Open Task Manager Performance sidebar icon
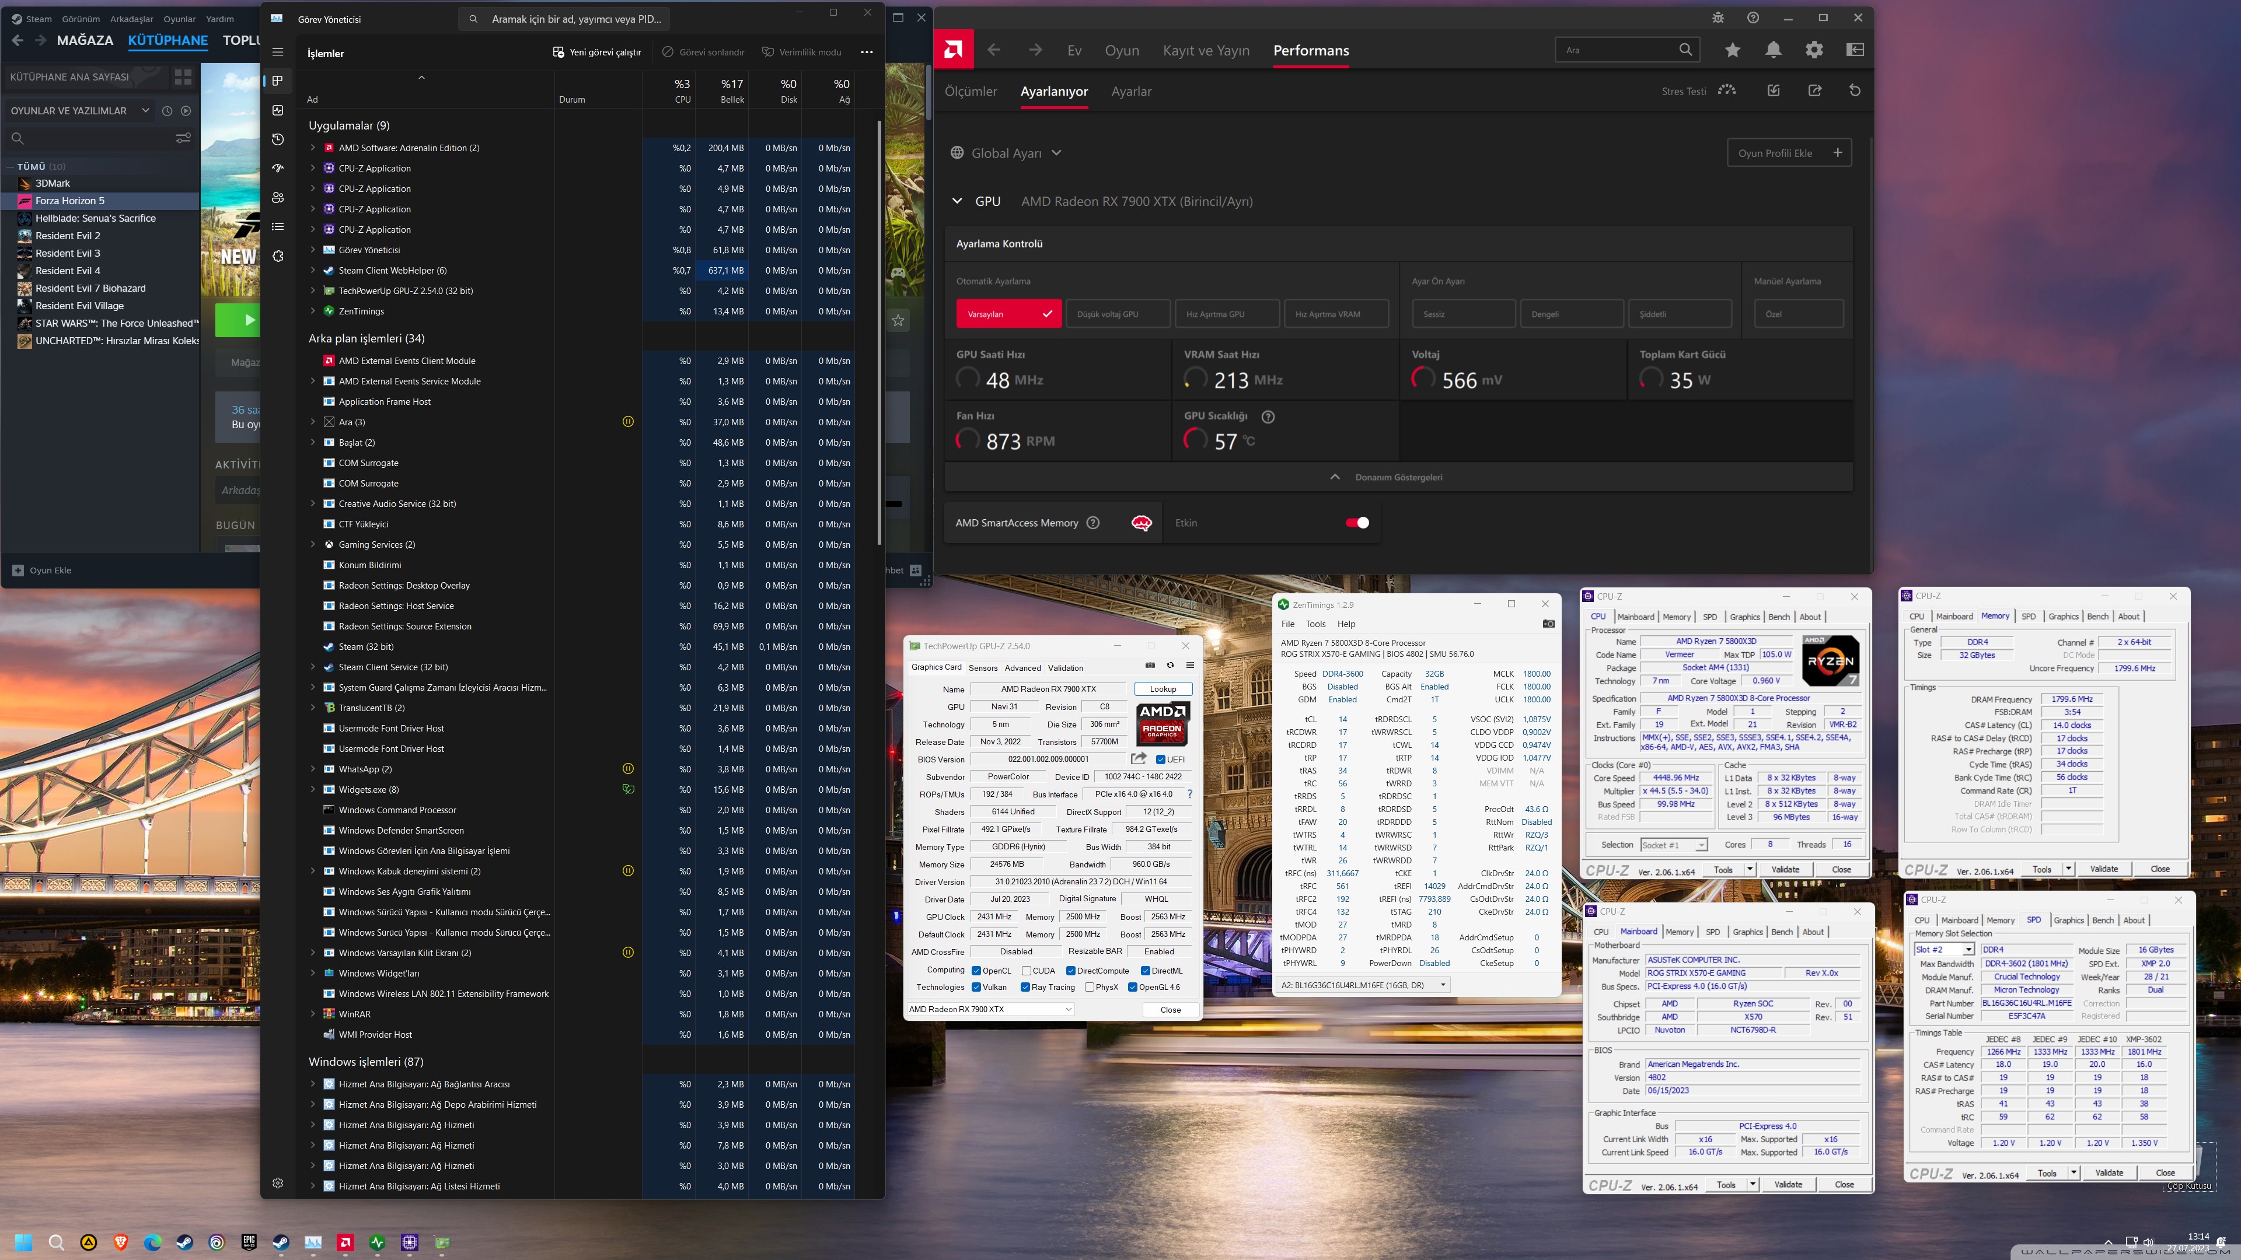Image resolution: width=2241 pixels, height=1260 pixels. (278, 110)
